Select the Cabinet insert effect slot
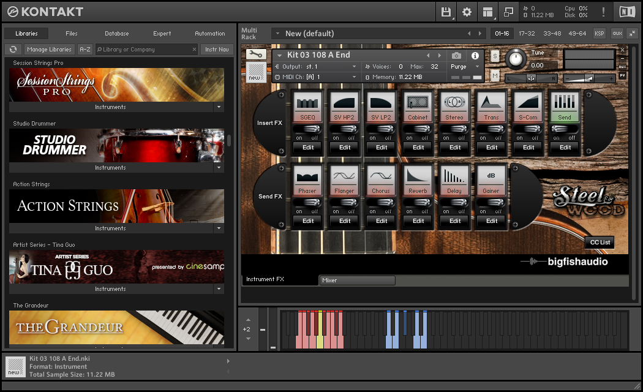Screen dimensions: 643x392 pyautogui.click(x=418, y=106)
